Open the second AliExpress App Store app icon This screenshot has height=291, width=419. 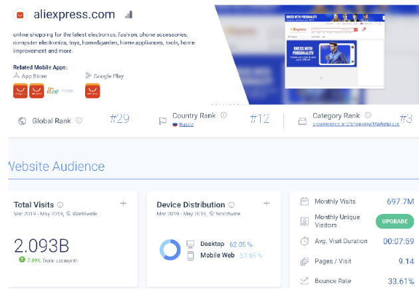pyautogui.click(x=37, y=91)
